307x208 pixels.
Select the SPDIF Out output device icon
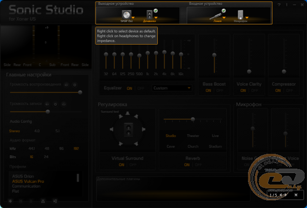coord(126,15)
